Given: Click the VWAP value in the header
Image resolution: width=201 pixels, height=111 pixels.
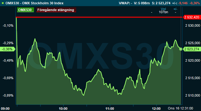Looking at the screenshot, I should [x=126, y=3].
